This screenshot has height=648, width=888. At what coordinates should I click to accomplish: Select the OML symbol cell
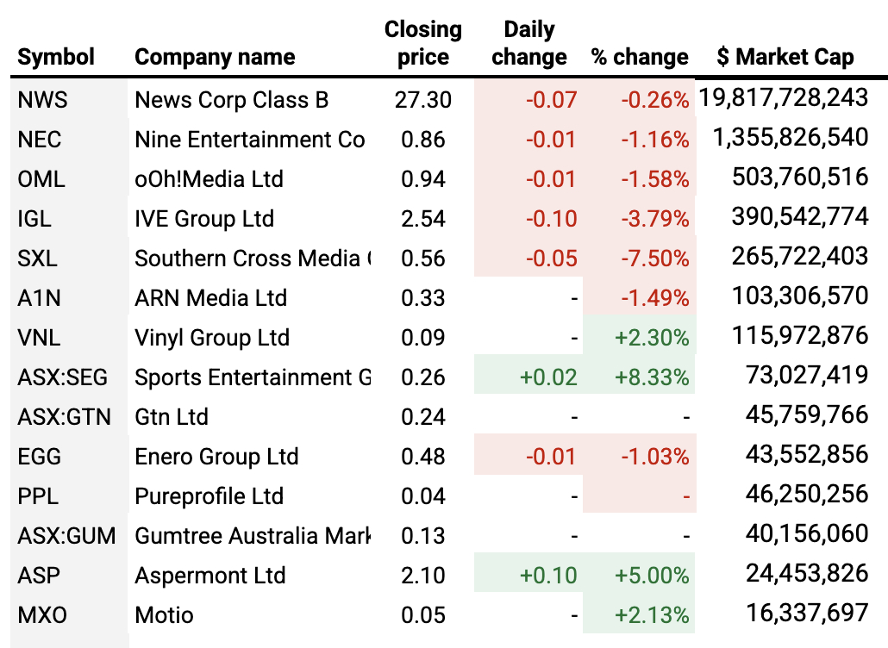(x=41, y=179)
